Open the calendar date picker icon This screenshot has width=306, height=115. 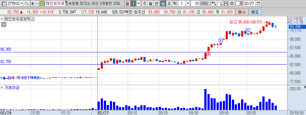[x=258, y=3]
